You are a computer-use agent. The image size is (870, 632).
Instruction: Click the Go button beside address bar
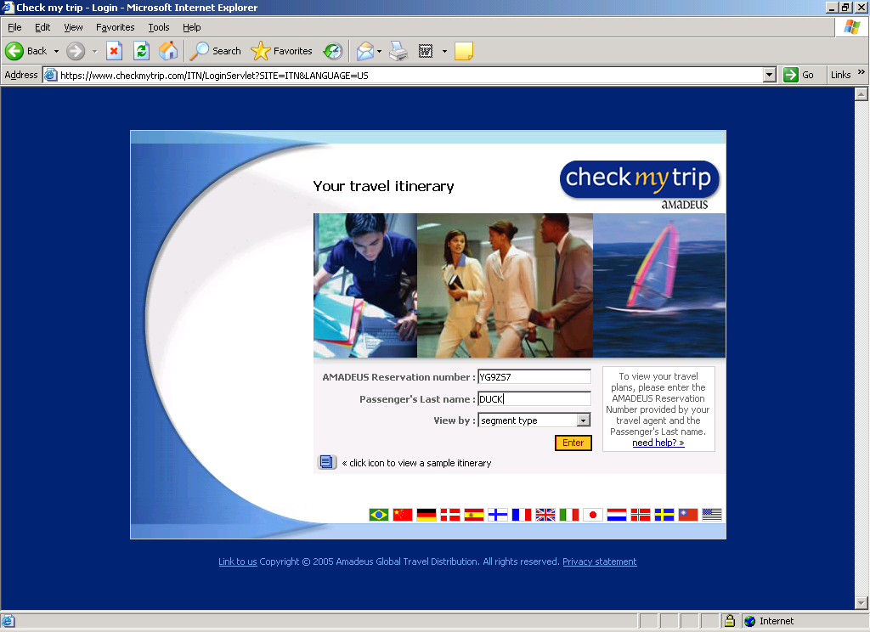pyautogui.click(x=799, y=75)
